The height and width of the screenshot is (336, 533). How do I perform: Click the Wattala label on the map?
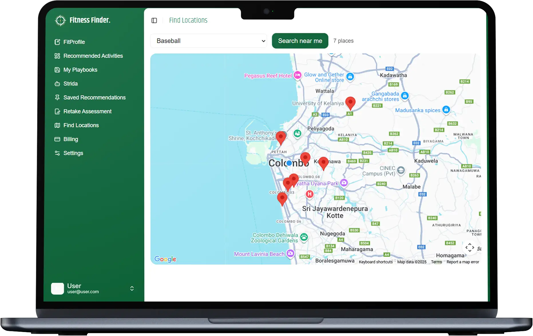(325, 91)
